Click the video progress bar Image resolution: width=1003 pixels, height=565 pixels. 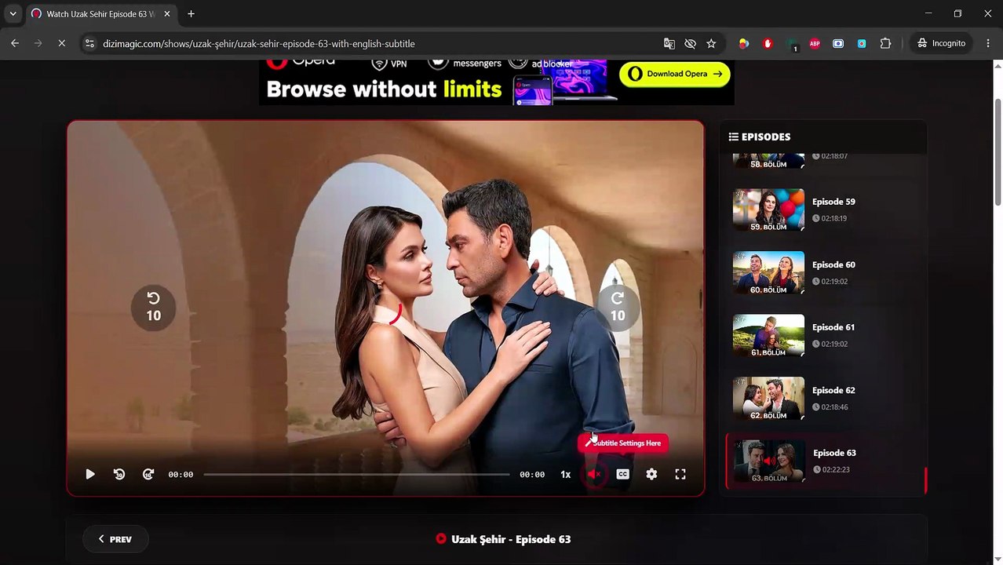point(356,474)
